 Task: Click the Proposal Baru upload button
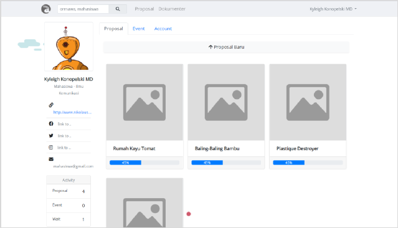click(x=226, y=47)
